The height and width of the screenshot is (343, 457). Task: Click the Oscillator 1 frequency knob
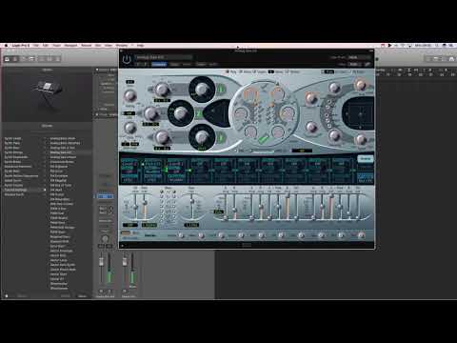(x=162, y=90)
